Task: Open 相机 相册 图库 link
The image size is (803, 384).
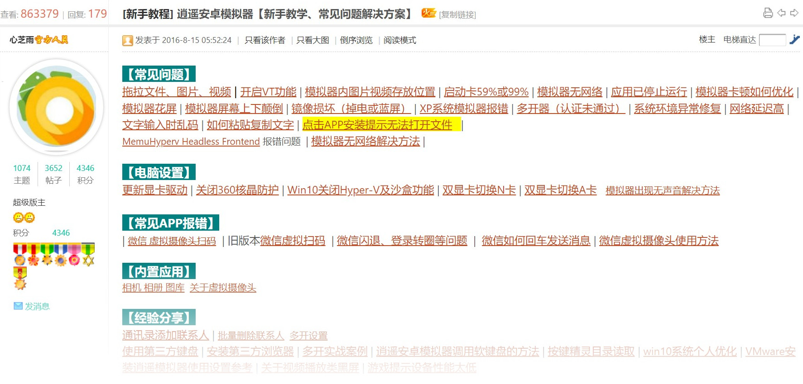Action: pos(154,288)
